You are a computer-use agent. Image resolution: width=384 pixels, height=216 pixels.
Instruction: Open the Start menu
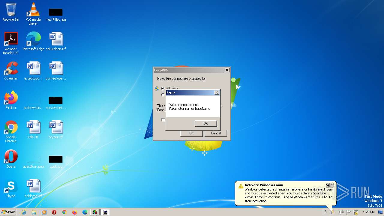[8, 212]
